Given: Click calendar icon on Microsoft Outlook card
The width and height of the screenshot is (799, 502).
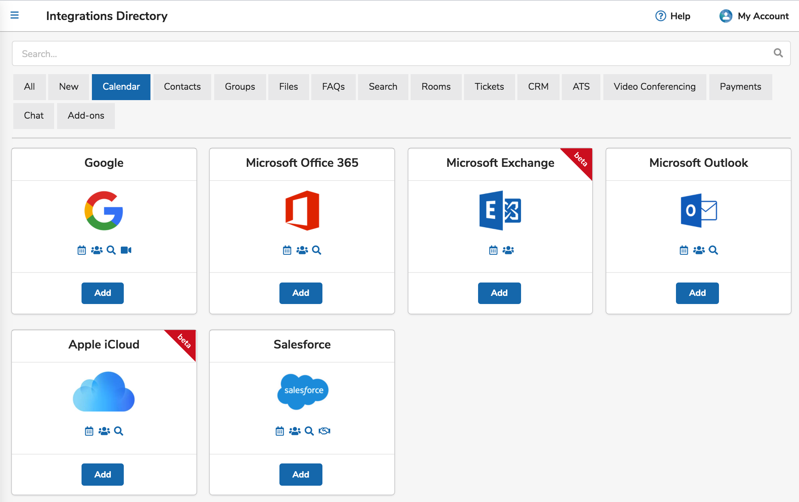Looking at the screenshot, I should (x=684, y=250).
